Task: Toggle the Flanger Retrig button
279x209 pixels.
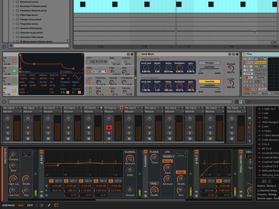Action: coord(167,161)
